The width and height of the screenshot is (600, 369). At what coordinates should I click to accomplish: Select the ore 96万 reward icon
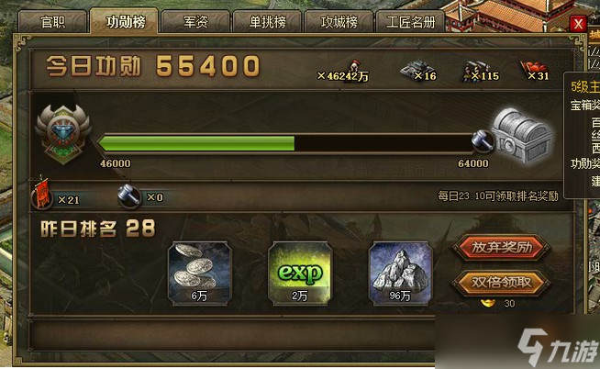pyautogui.click(x=400, y=274)
